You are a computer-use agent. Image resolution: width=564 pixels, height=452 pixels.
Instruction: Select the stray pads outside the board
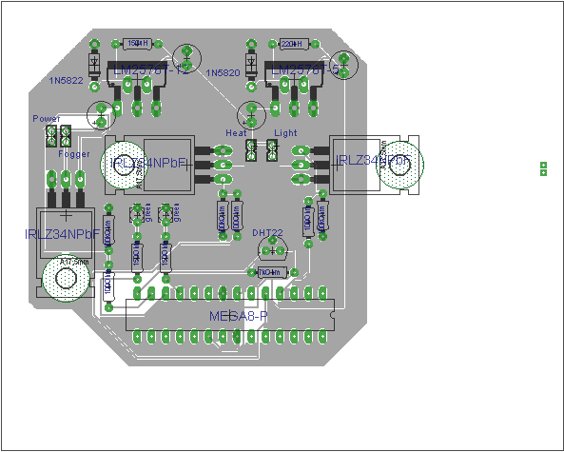[x=543, y=168]
